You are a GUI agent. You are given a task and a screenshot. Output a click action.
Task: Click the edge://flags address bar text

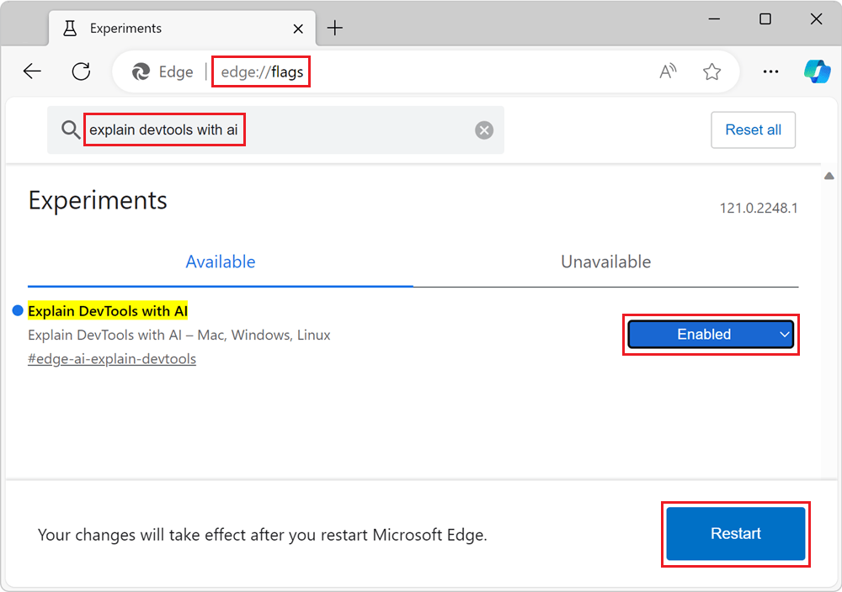(x=261, y=71)
